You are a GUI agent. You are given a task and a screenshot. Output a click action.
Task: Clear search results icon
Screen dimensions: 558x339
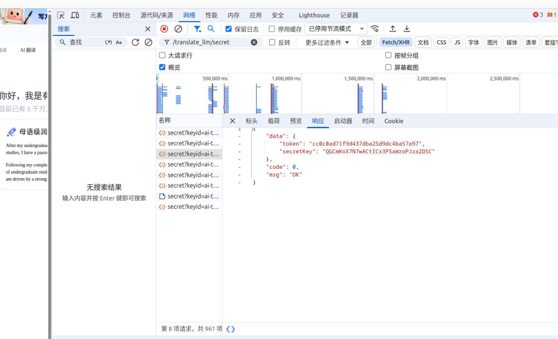[x=148, y=42]
